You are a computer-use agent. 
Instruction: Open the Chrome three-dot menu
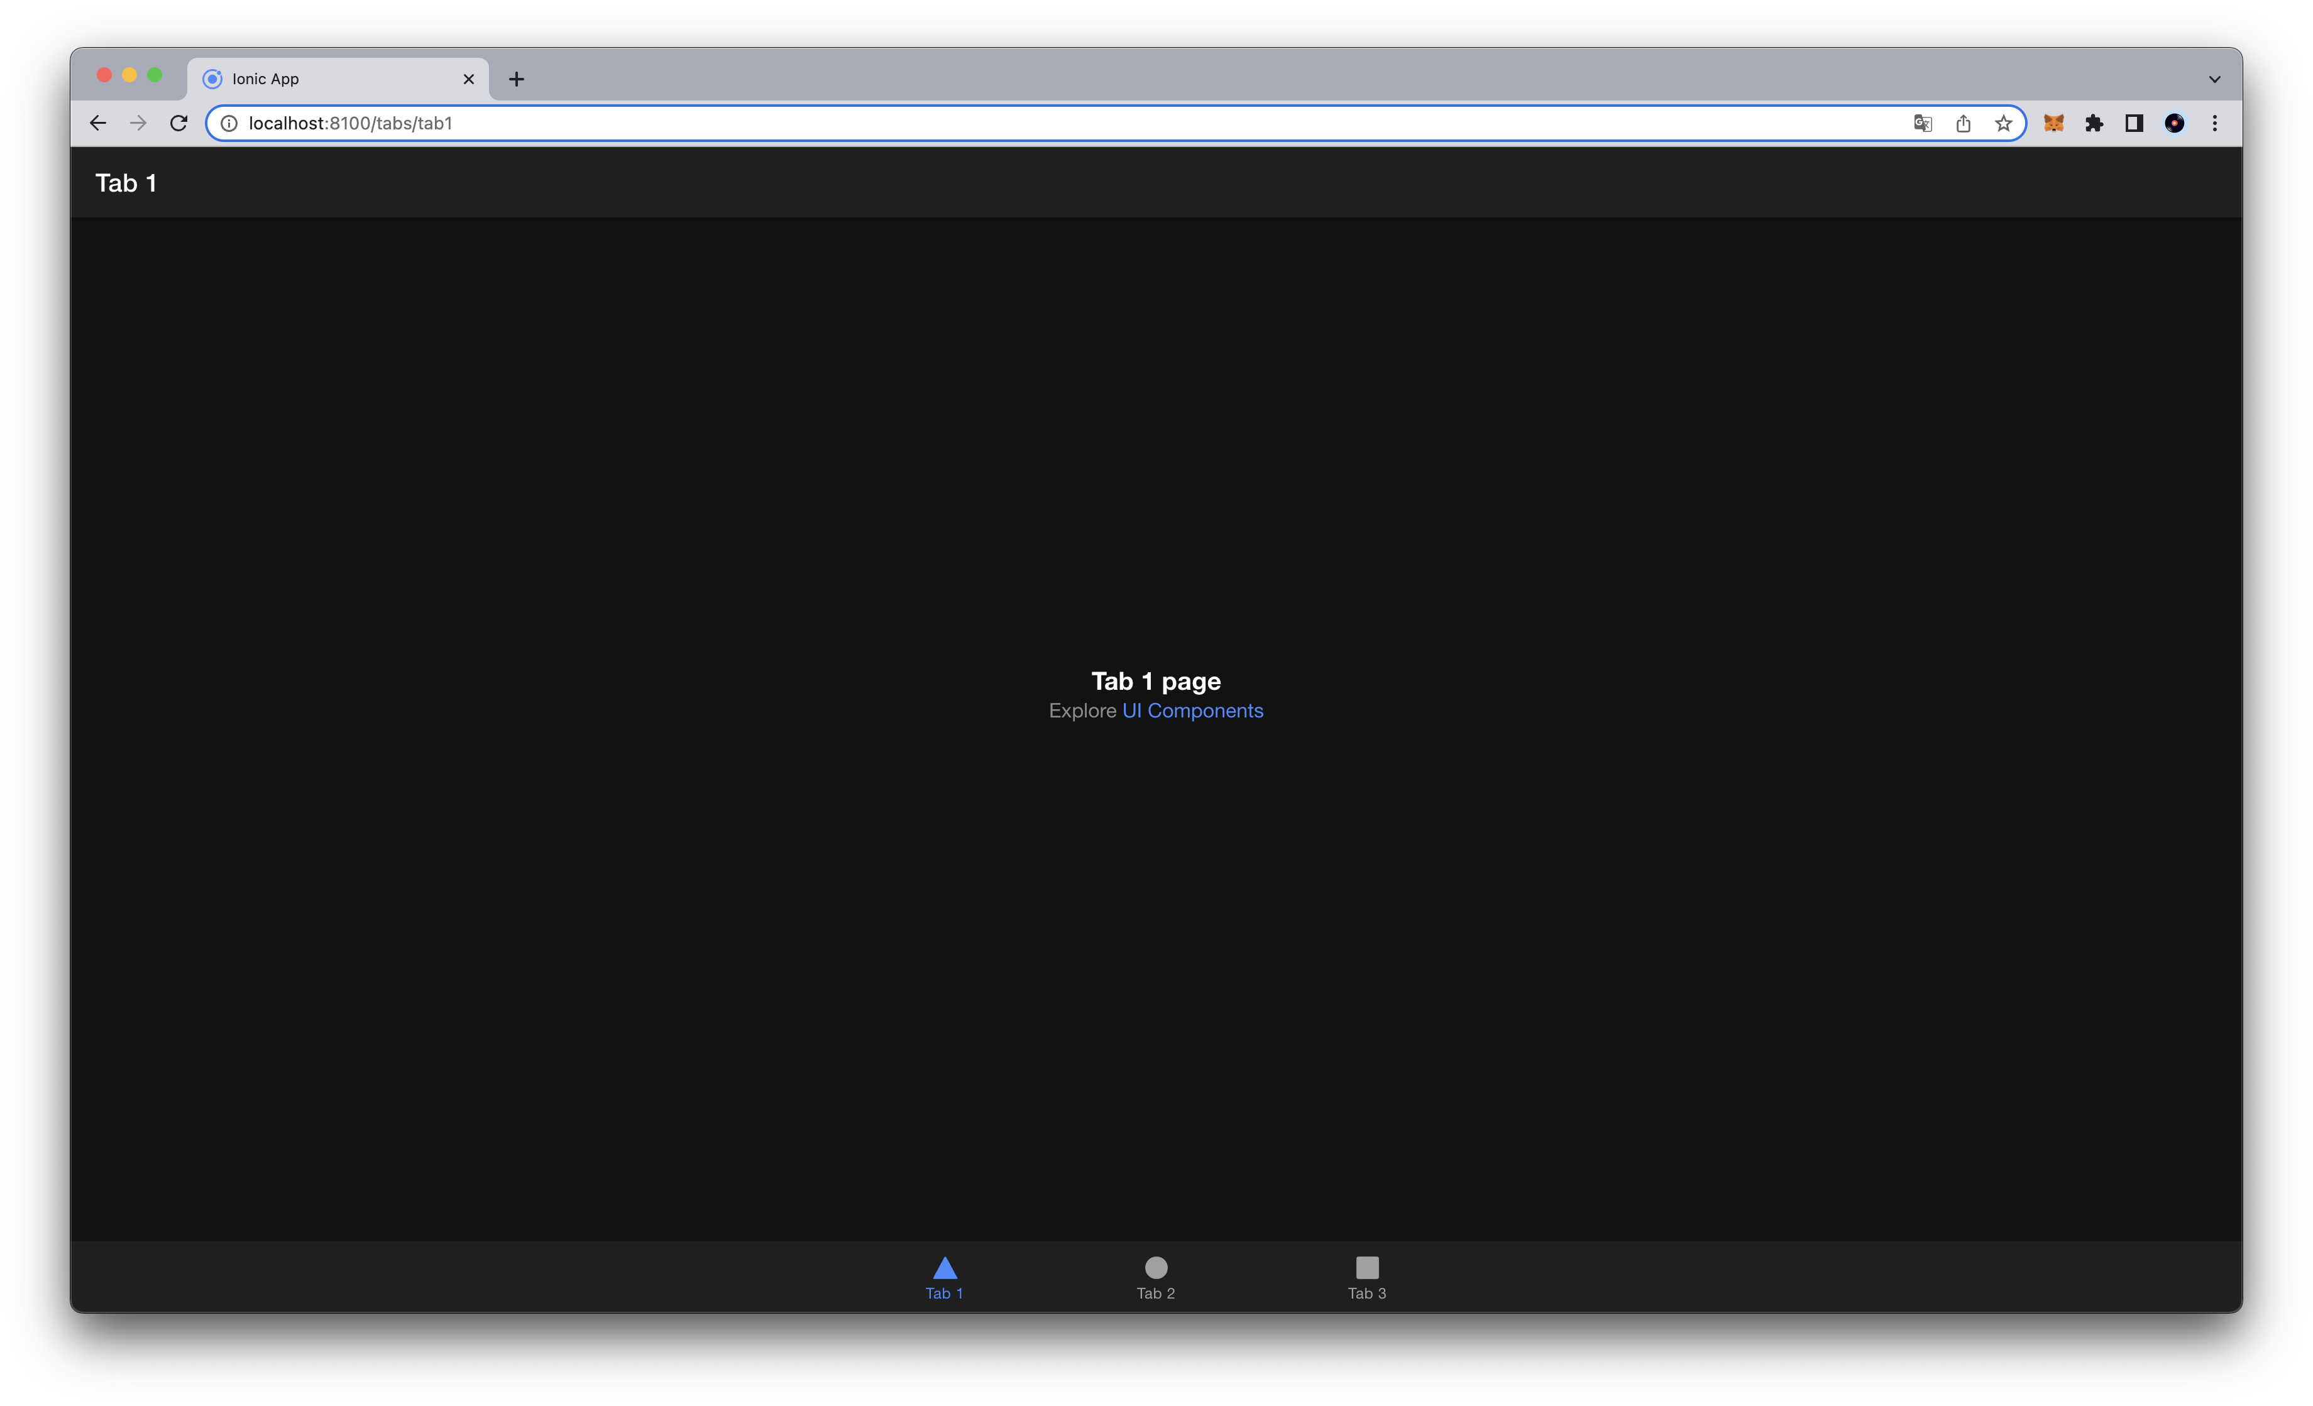coord(2214,123)
